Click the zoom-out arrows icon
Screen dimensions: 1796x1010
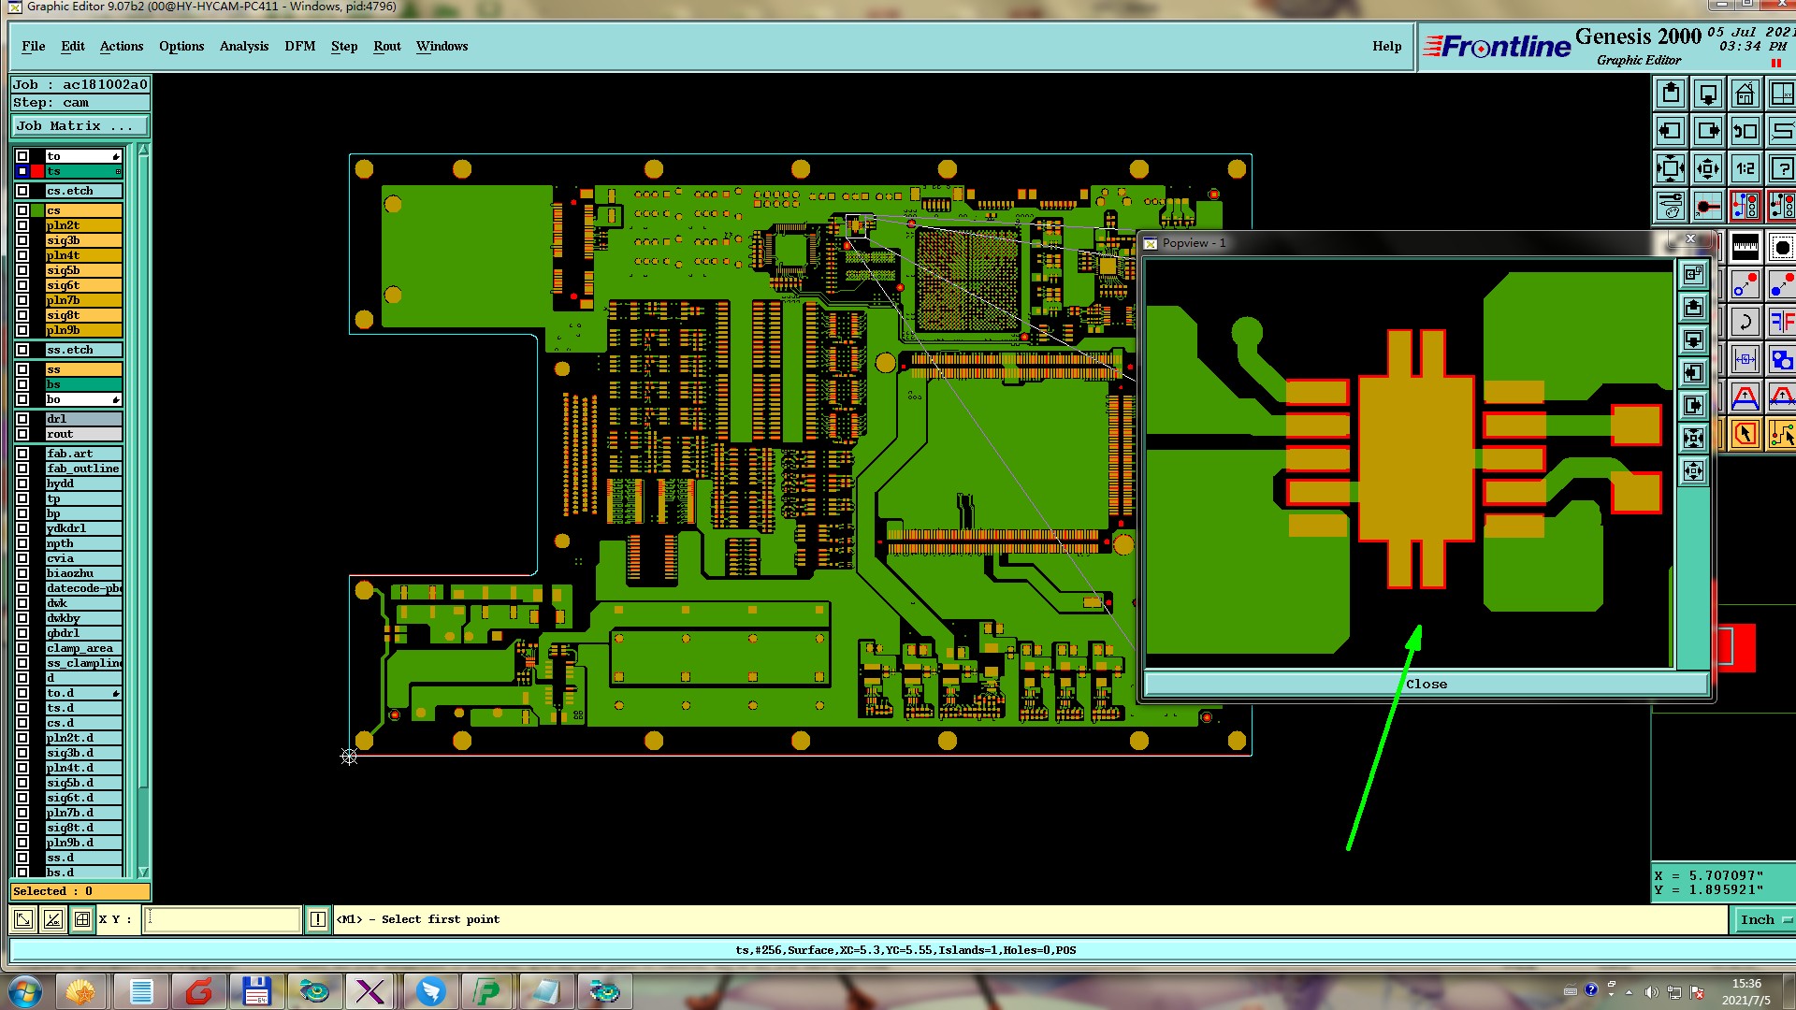[1707, 168]
